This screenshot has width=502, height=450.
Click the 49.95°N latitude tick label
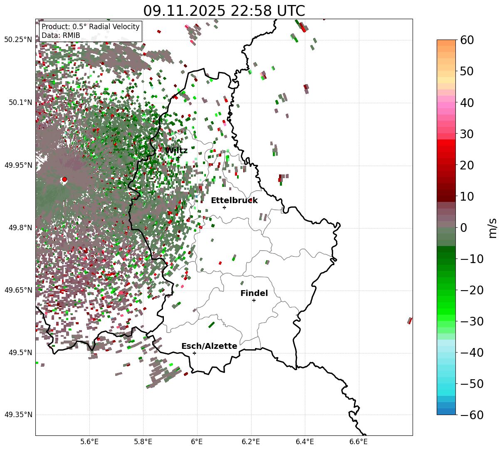pyautogui.click(x=18, y=165)
